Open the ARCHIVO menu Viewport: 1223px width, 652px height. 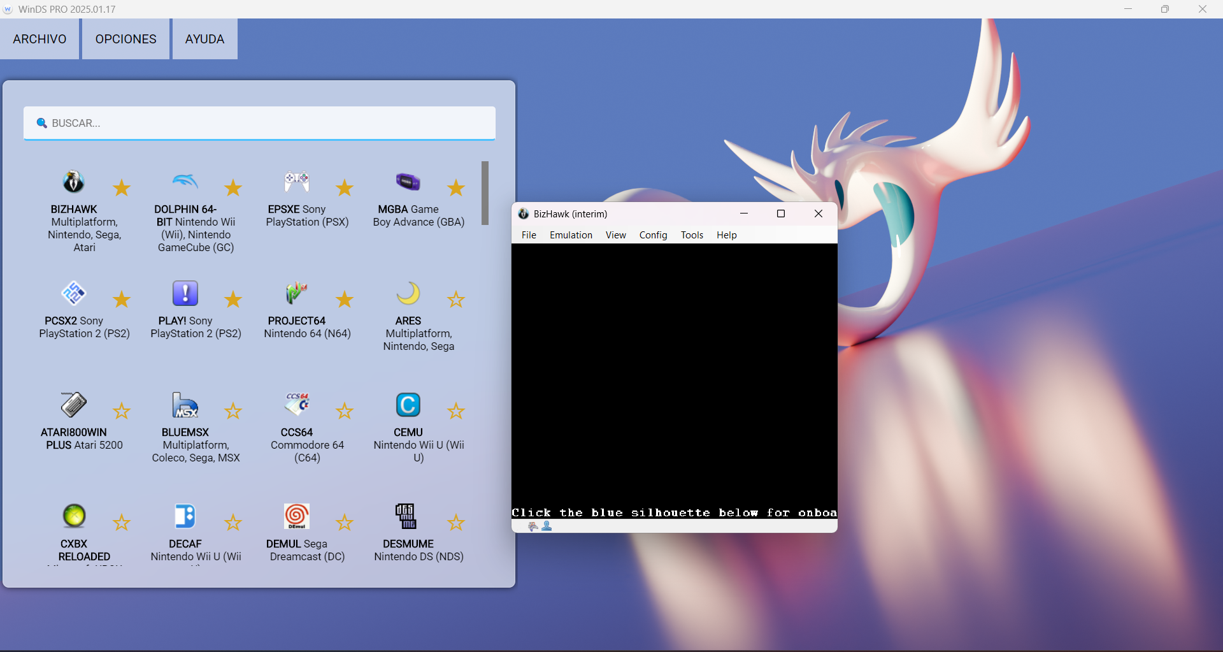click(39, 39)
